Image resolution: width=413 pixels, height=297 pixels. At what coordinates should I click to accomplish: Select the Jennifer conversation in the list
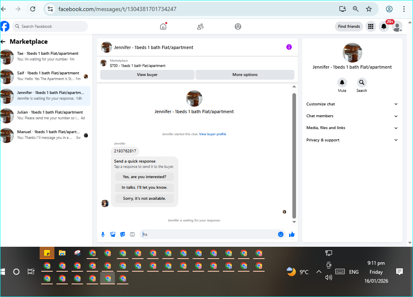click(45, 96)
